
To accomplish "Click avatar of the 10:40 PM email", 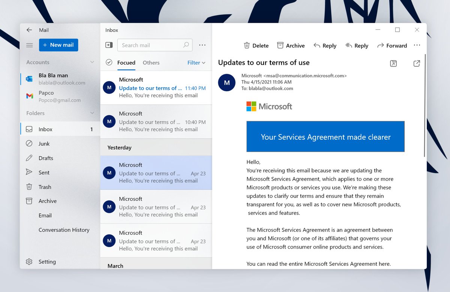I will (x=109, y=122).
